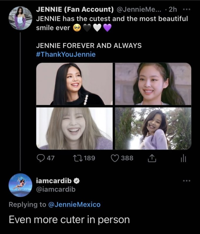This screenshot has height=234, width=200.
Task: Open more options on JENNIE tweet
Action: [x=186, y=9]
